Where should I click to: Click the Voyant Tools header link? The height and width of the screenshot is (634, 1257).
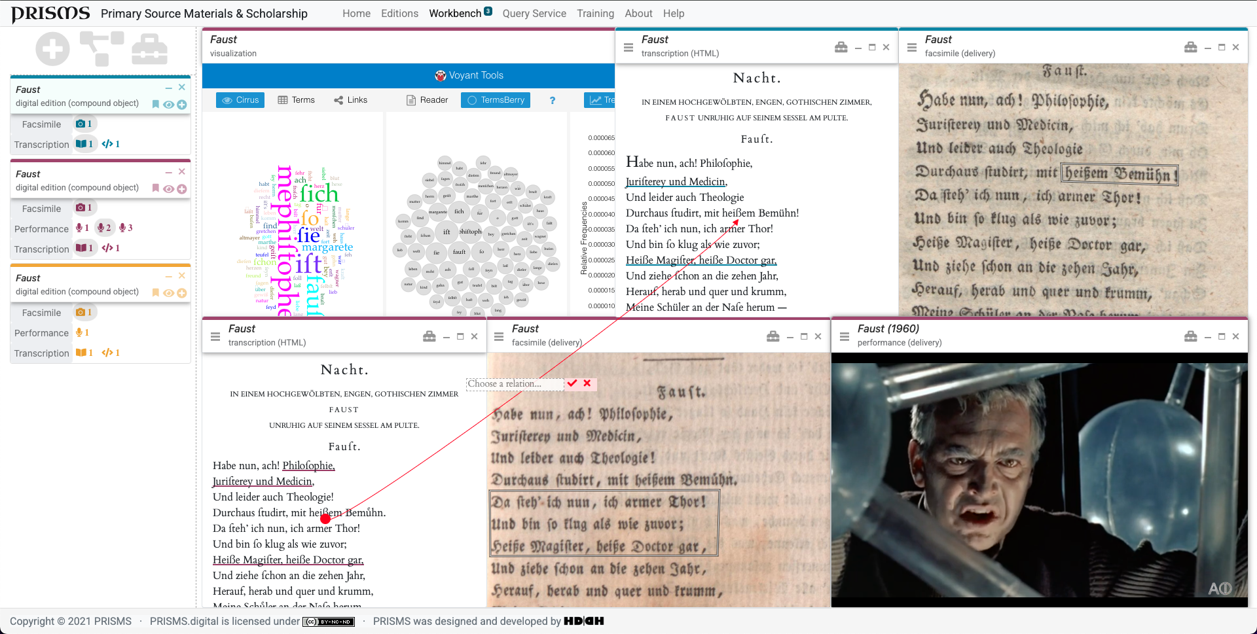click(x=469, y=75)
